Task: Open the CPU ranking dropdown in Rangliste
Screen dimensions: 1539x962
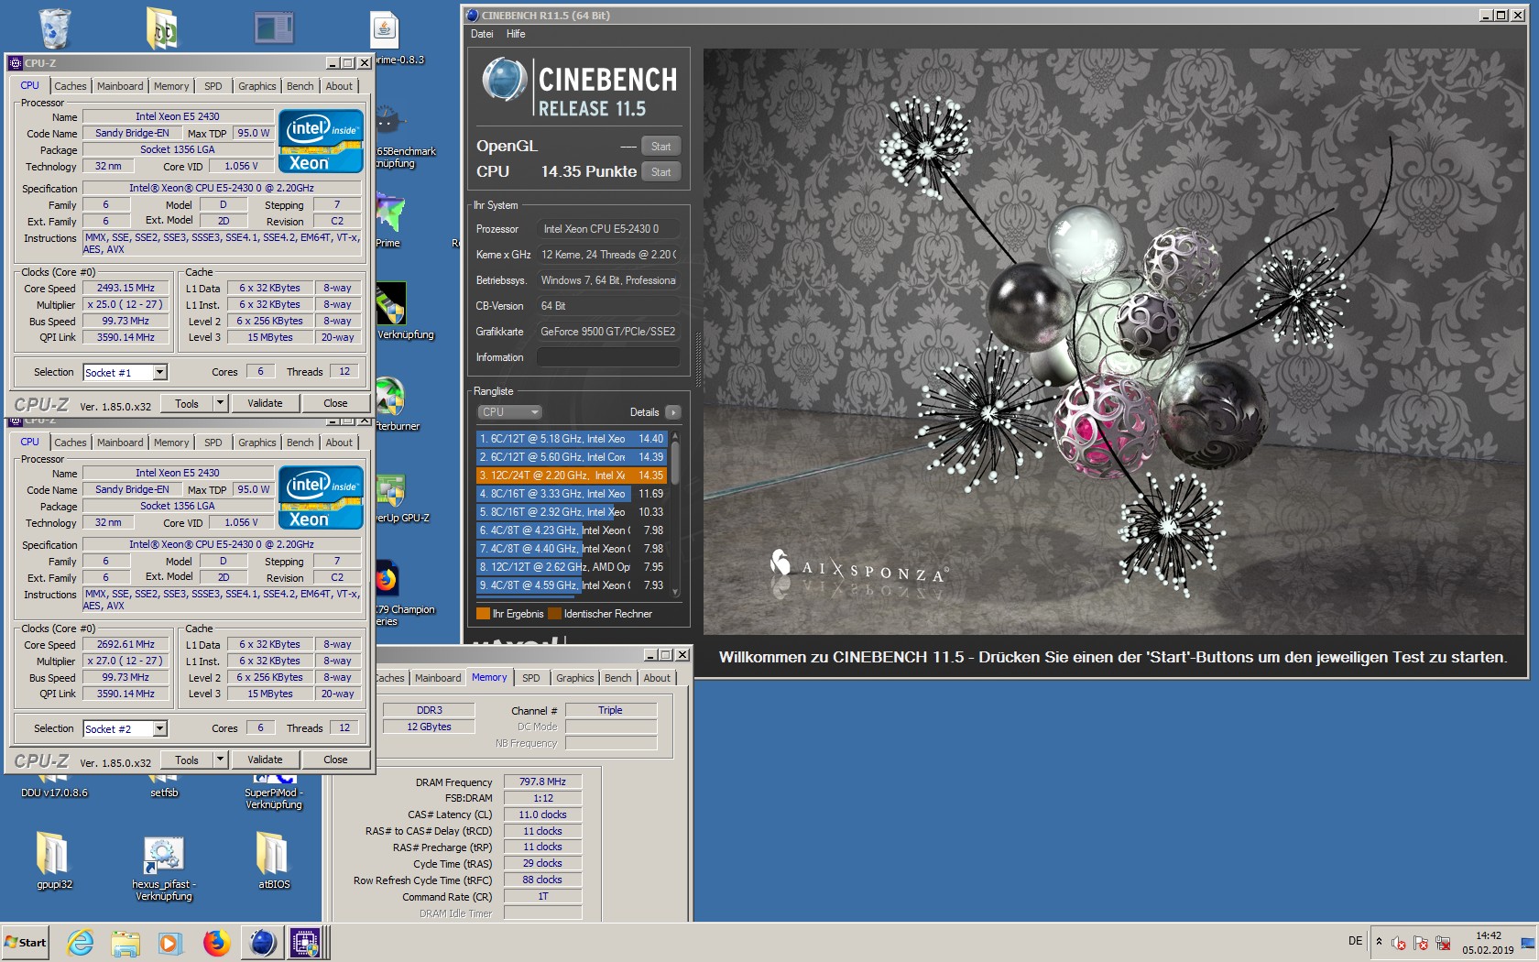Action: (509, 412)
